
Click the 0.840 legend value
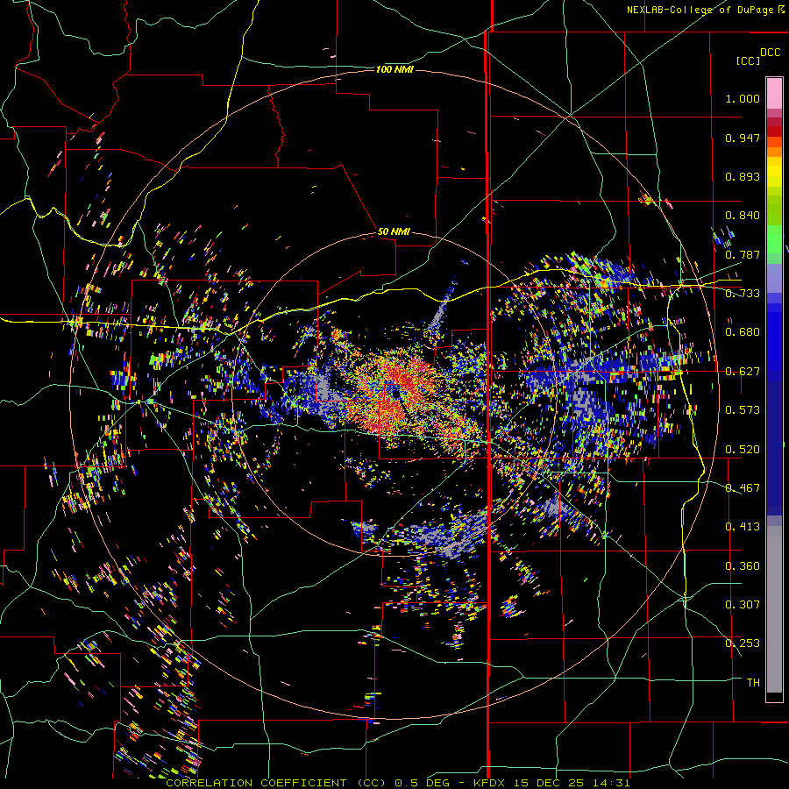(743, 216)
